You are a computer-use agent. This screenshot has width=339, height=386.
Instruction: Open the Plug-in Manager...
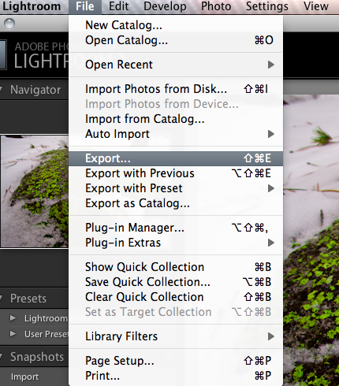(176, 228)
